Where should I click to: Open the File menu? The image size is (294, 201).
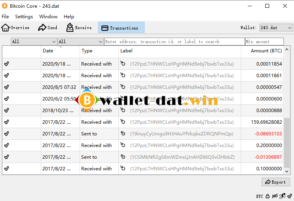[5, 17]
